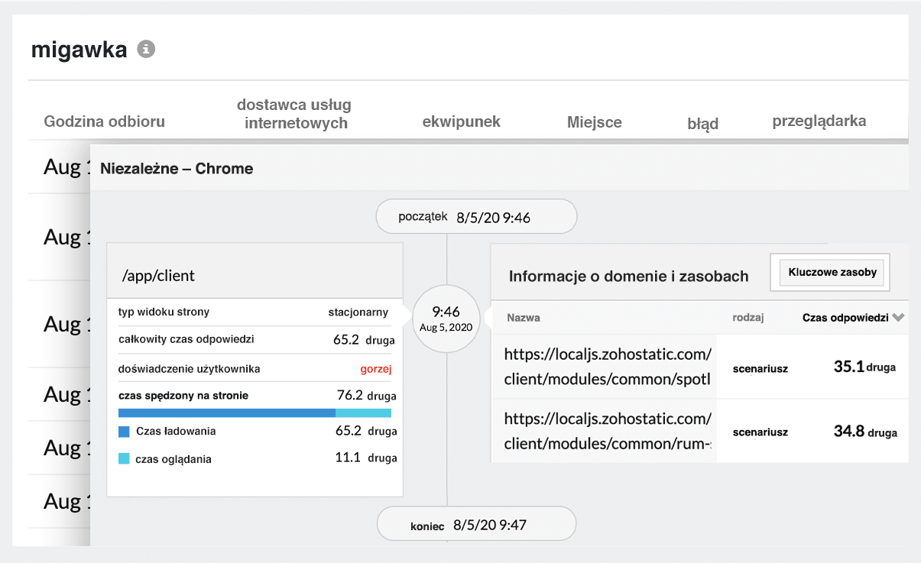
Task: Select the blue Czas ładowania legend swatch
Action: (x=125, y=431)
